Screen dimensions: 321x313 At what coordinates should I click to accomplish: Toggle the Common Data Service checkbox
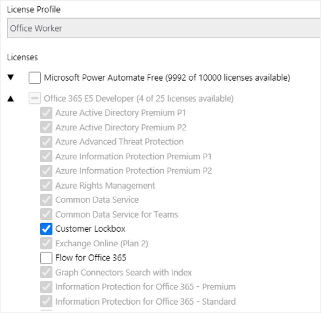pos(46,200)
